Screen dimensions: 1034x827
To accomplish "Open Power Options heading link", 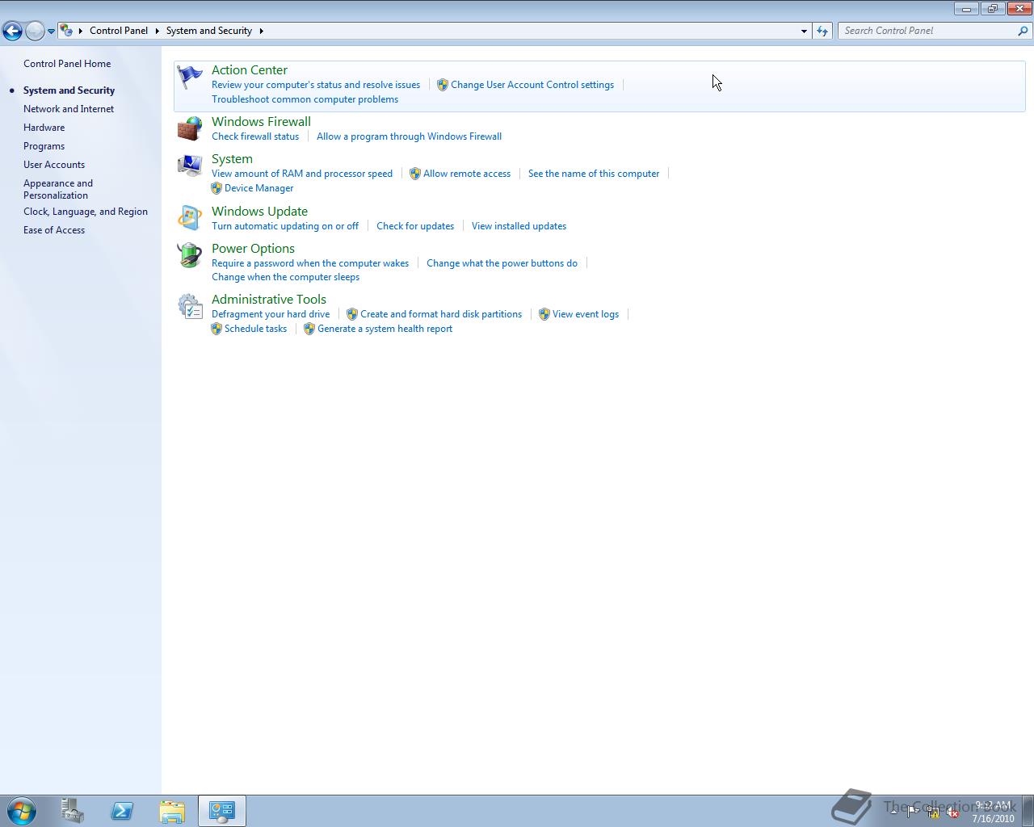I will pyautogui.click(x=253, y=249).
